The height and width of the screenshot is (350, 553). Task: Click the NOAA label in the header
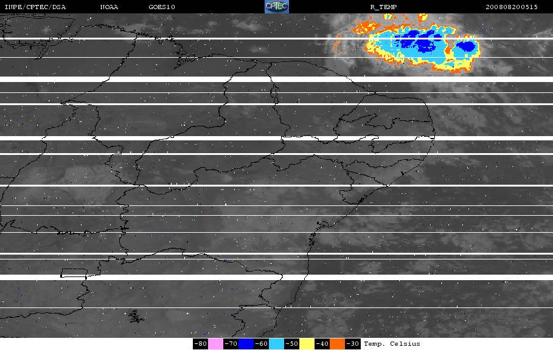[109, 7]
